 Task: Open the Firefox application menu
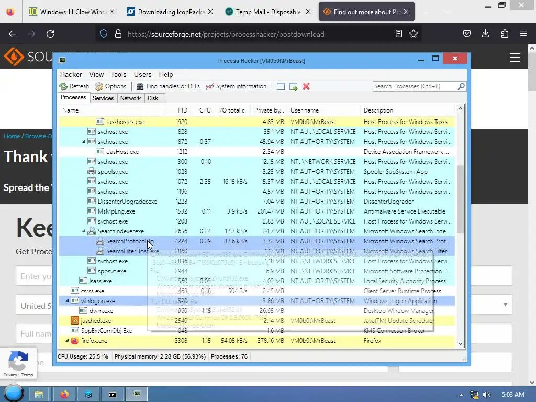523,33
